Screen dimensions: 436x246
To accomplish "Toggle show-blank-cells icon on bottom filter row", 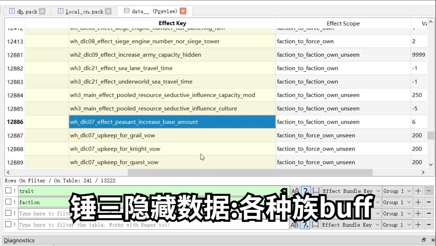I will click(x=315, y=225).
